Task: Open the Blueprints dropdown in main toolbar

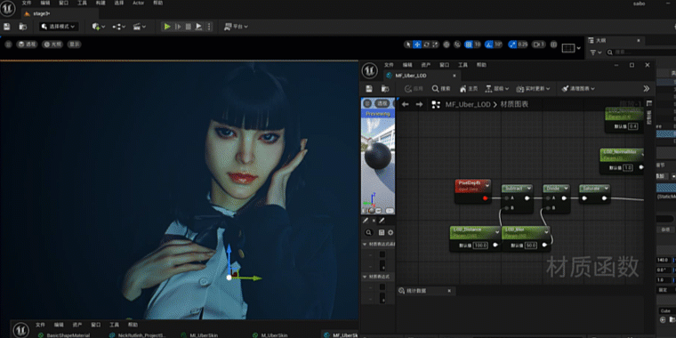Action: click(119, 27)
